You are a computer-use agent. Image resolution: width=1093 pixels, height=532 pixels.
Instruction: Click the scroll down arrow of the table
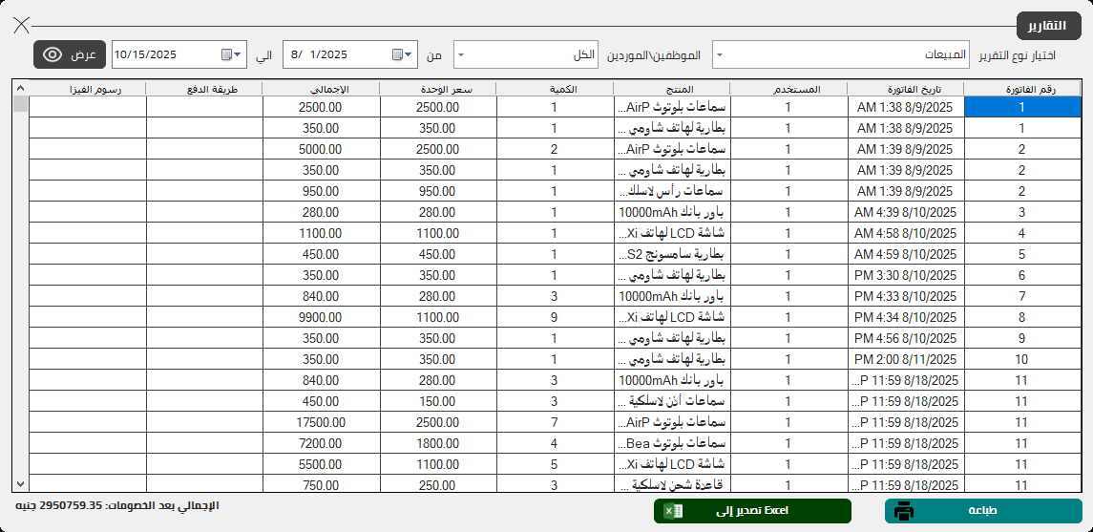pyautogui.click(x=21, y=484)
